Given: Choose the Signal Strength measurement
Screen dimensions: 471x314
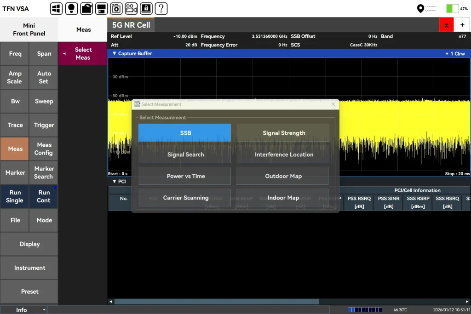Looking at the screenshot, I should click(283, 133).
